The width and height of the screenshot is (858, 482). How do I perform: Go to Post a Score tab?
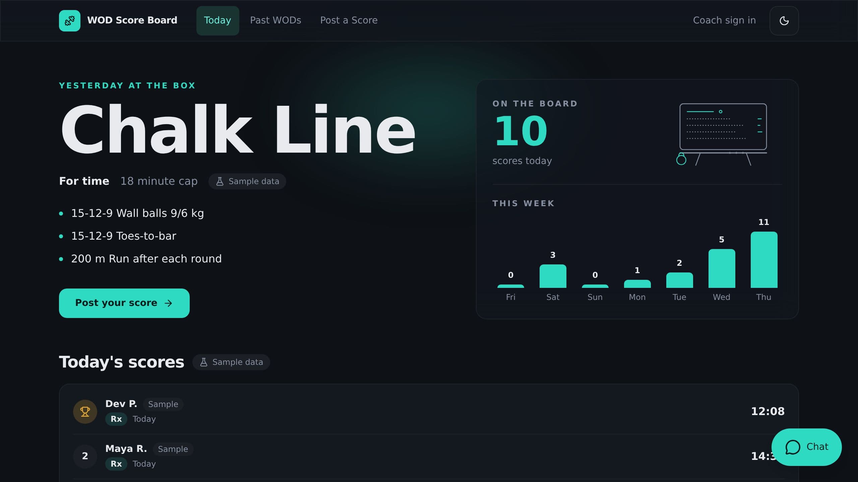pyautogui.click(x=349, y=21)
